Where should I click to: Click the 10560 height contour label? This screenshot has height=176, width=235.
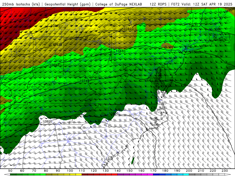pyautogui.click(x=55, y=26)
